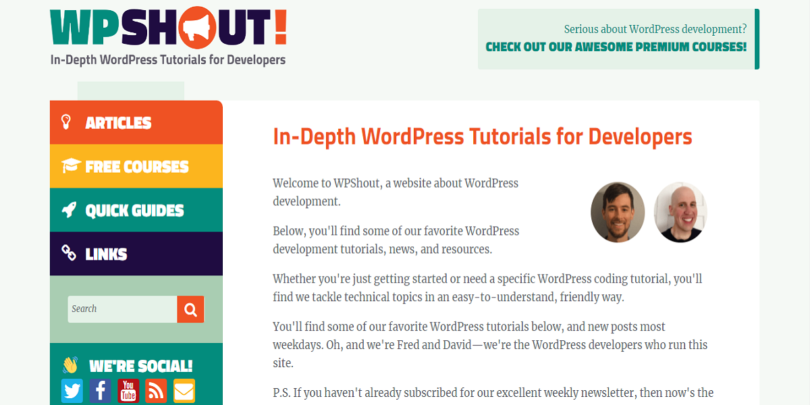Open the RSS feed icon
Viewport: 810px width, 405px height.
[x=156, y=391]
